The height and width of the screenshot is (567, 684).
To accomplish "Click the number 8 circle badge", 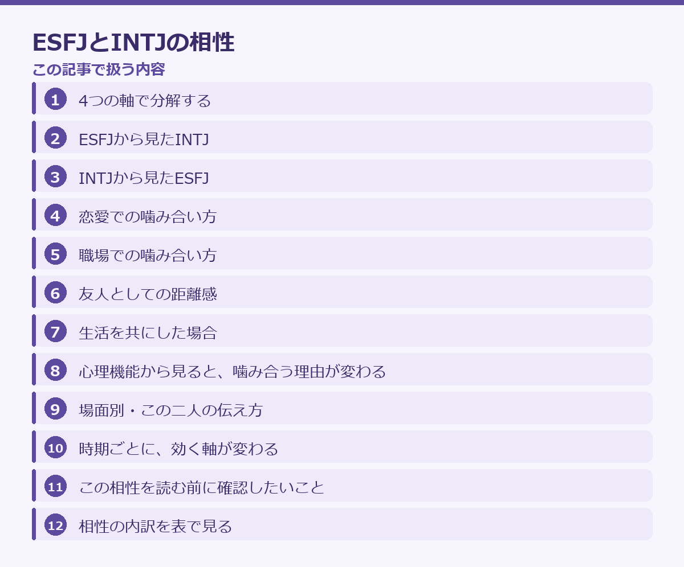I will tap(55, 371).
